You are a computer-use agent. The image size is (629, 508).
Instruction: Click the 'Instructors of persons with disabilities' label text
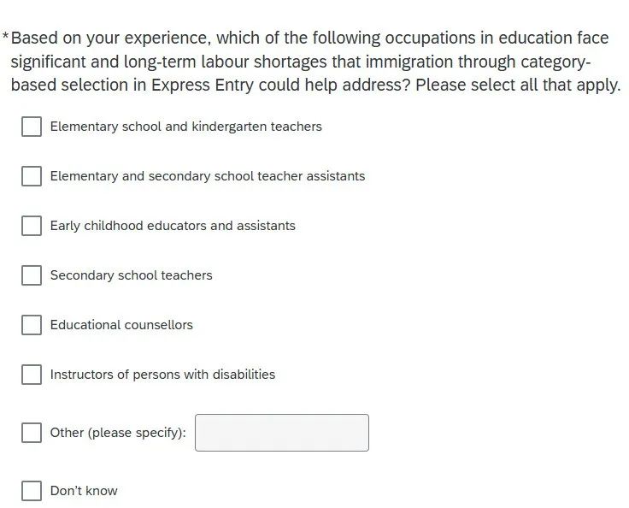(x=162, y=375)
